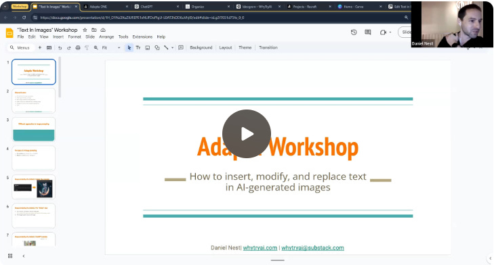
Task: Play the workshop video
Action: [x=247, y=134]
